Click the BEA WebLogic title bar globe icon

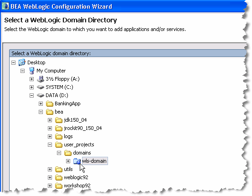pos(5,6)
